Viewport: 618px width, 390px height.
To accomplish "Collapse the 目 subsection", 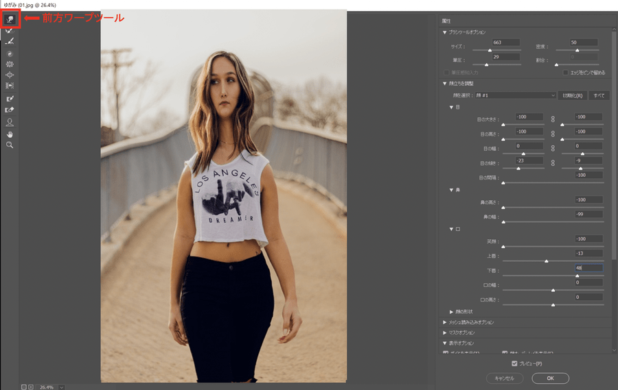I will (x=451, y=107).
